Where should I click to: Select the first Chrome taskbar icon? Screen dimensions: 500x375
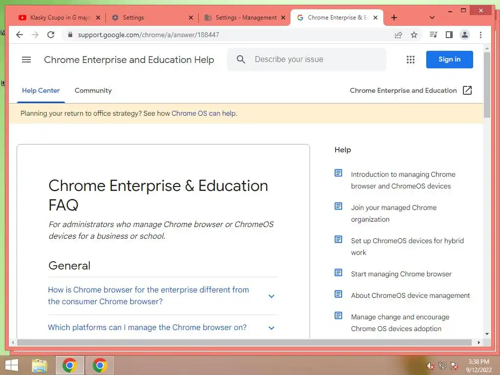coord(69,365)
